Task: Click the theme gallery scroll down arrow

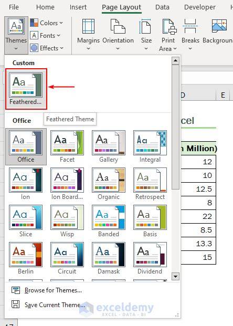Action: [175, 277]
